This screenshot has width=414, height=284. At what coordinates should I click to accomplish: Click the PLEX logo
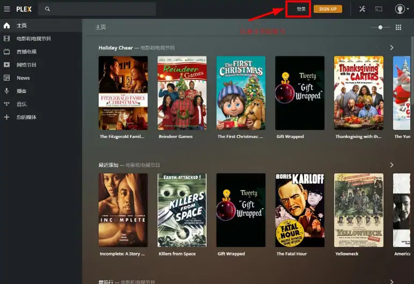coord(24,9)
